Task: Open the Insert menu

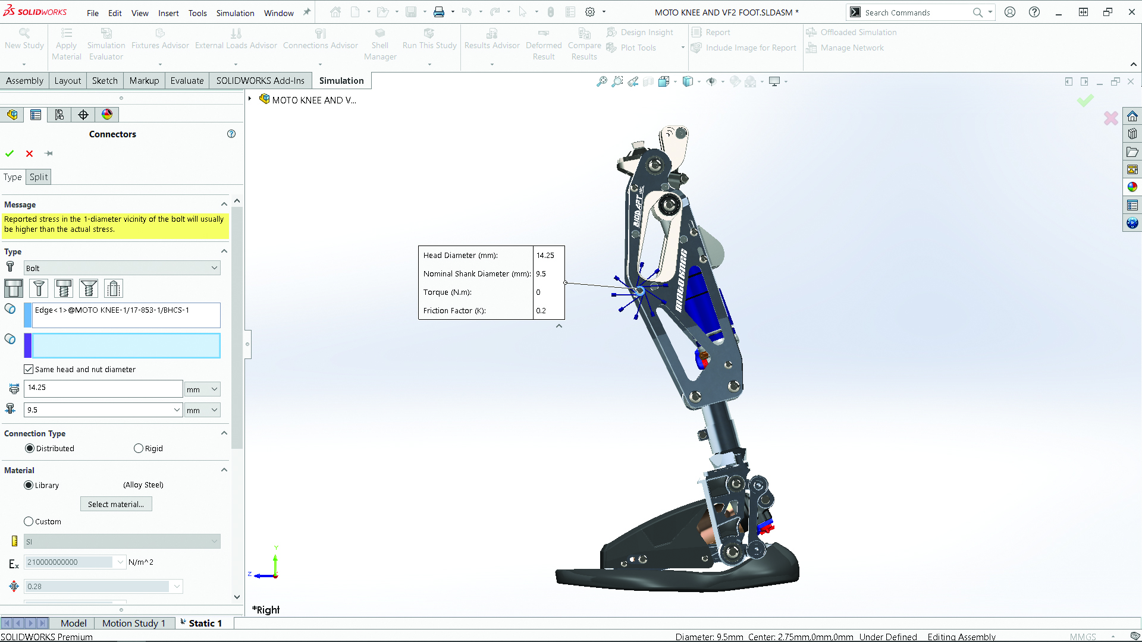Action: click(x=168, y=12)
